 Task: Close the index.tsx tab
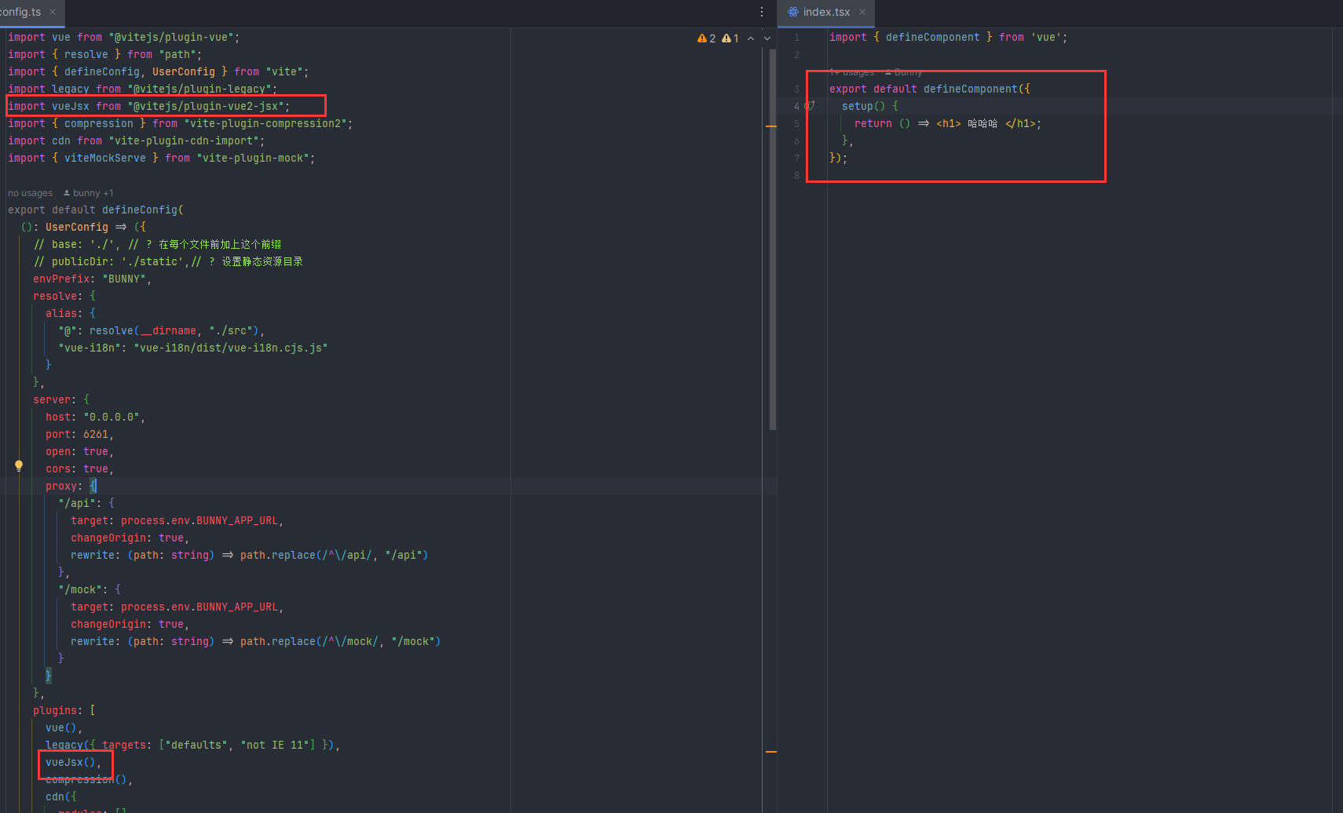862,12
